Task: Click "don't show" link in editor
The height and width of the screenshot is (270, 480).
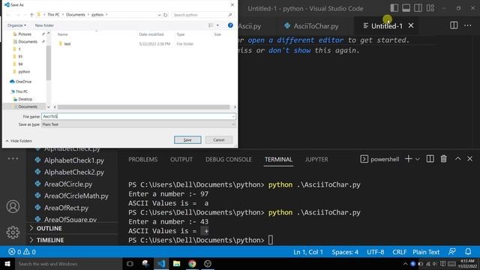Action: point(289,50)
